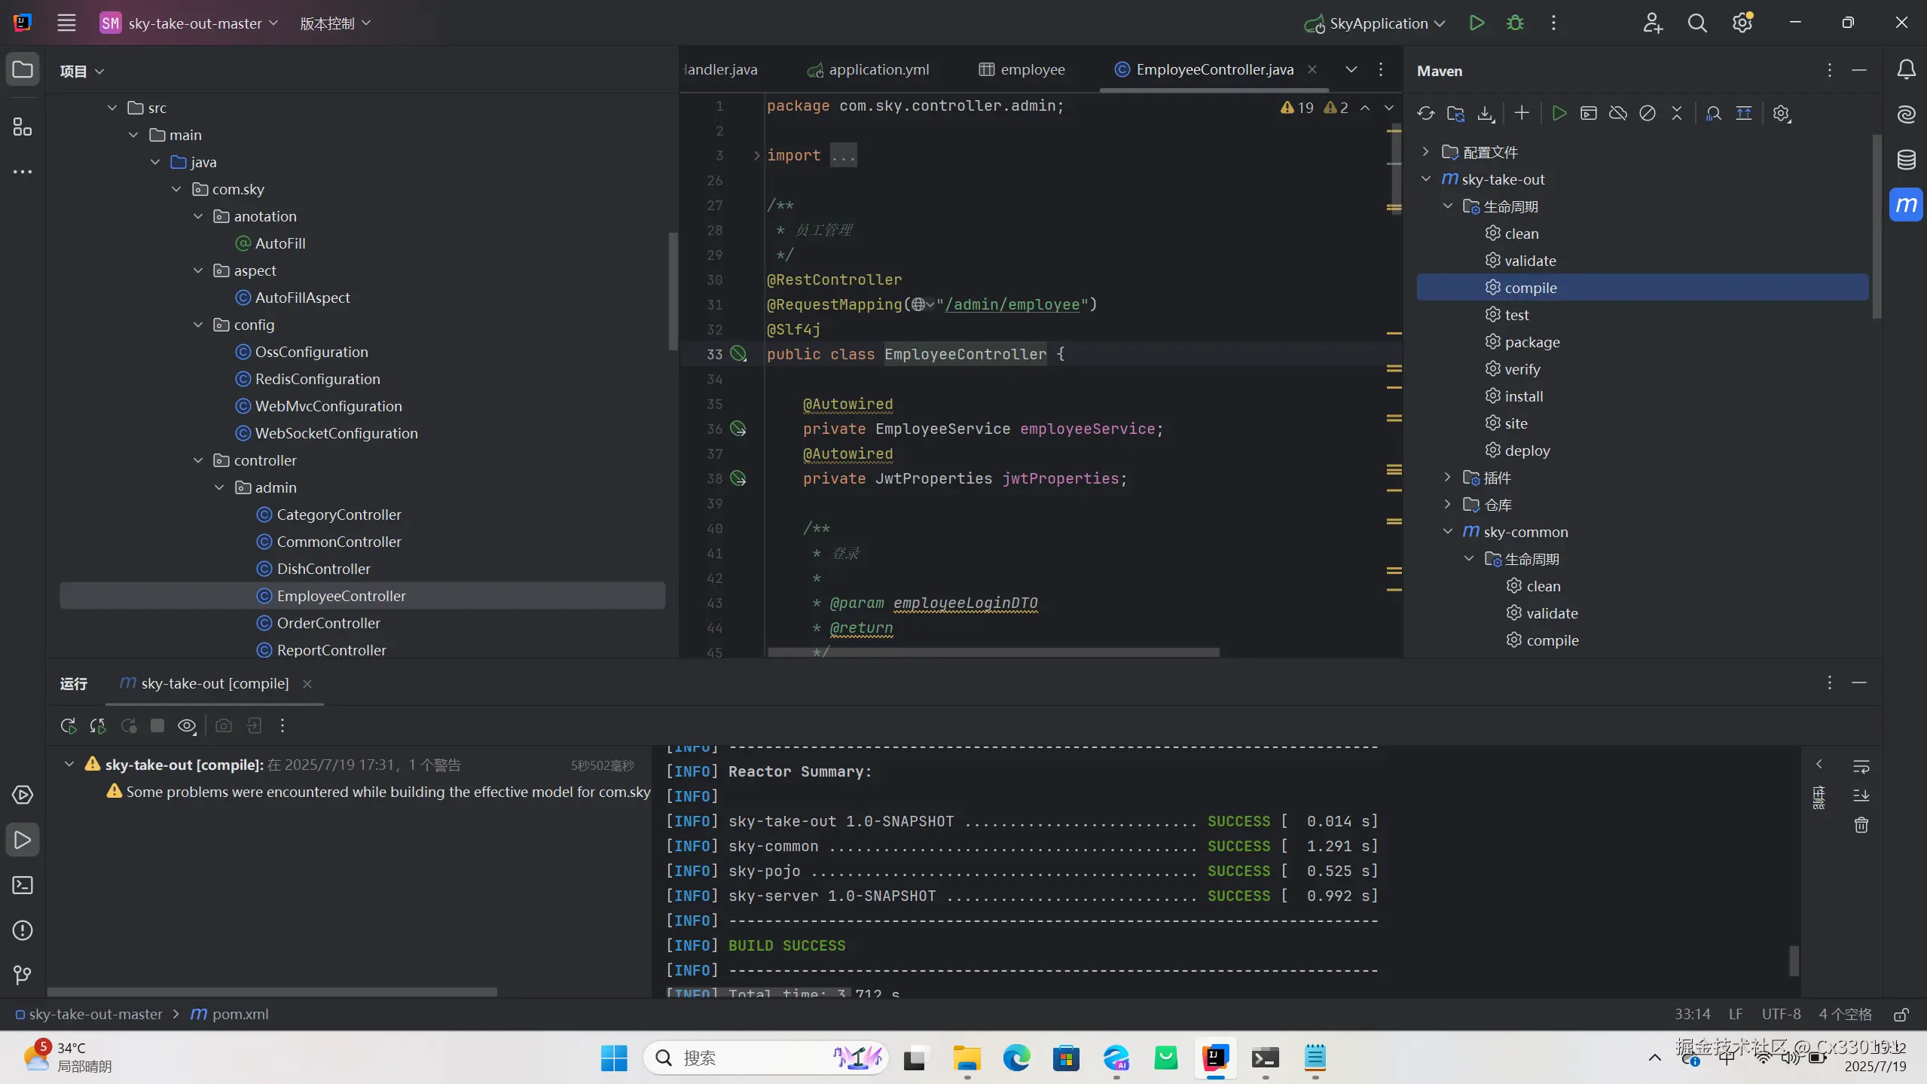
Task: Click the Maven download sources icon
Action: [x=1485, y=114]
